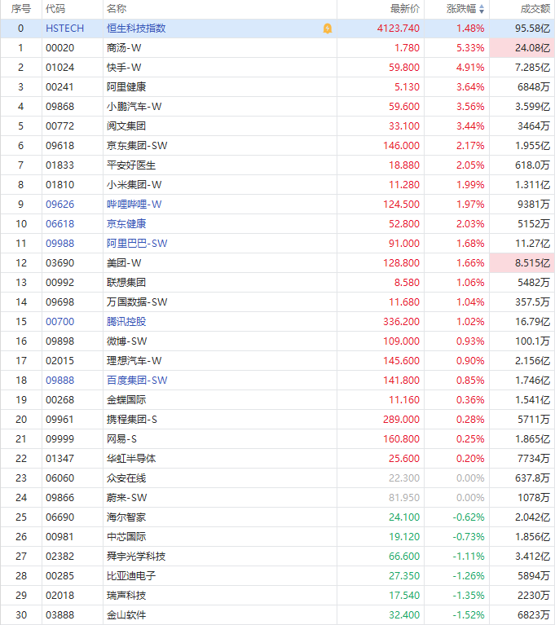555x625 pixels.
Task: Click the 2.03% change for 京东健康
Action: click(470, 223)
